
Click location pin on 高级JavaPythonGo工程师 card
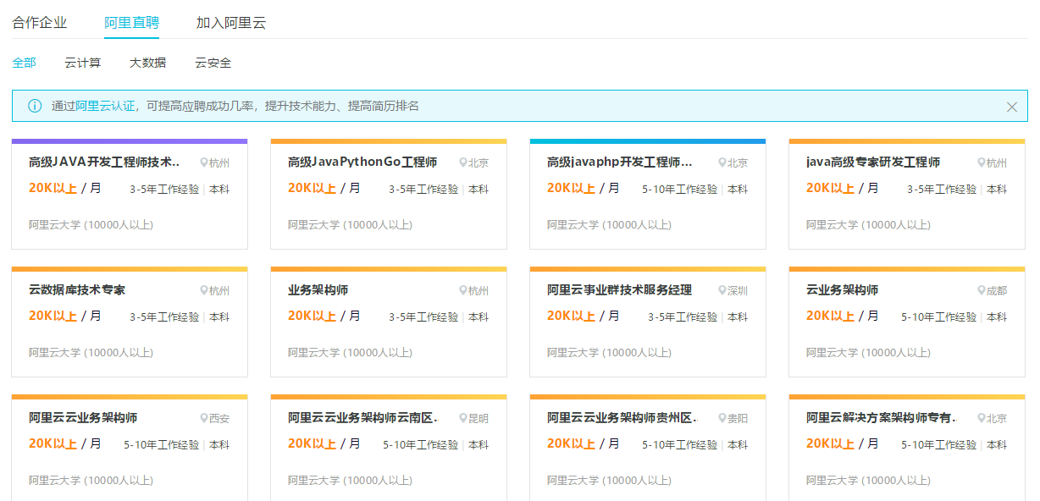click(463, 162)
